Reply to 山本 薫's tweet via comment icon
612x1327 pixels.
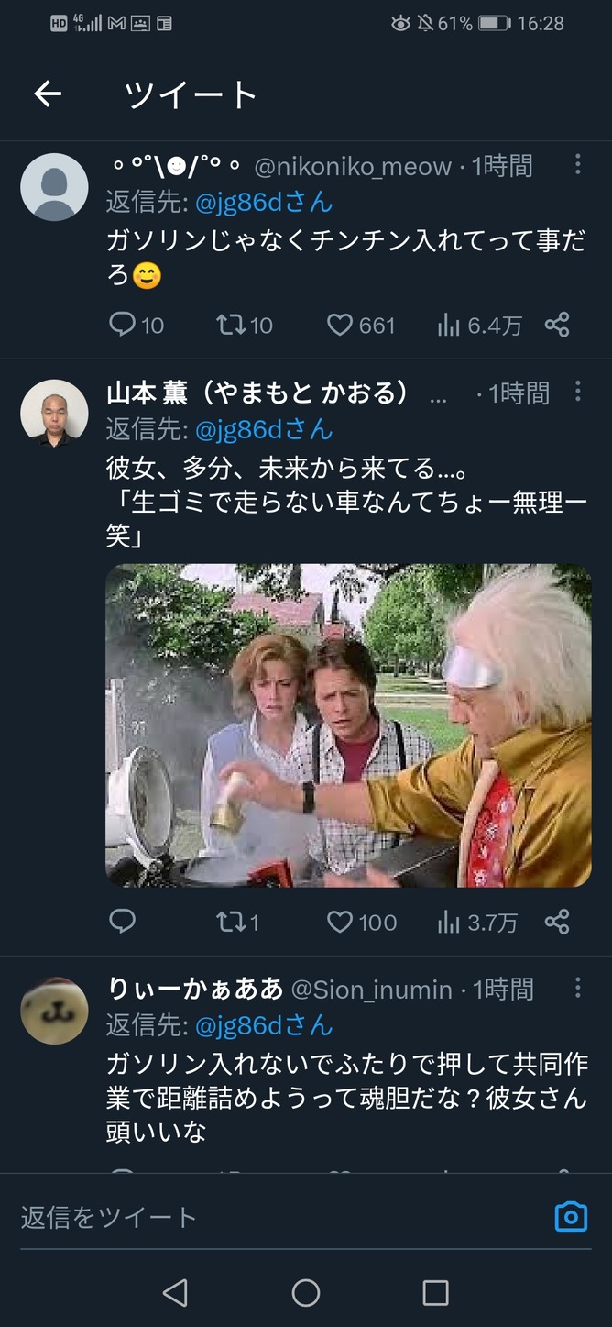coord(122,922)
